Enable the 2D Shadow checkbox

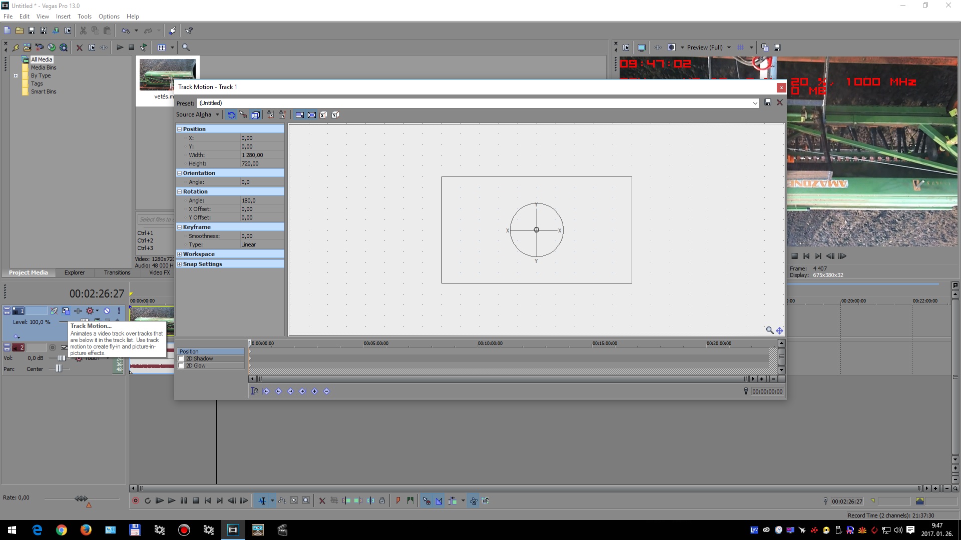(x=181, y=359)
